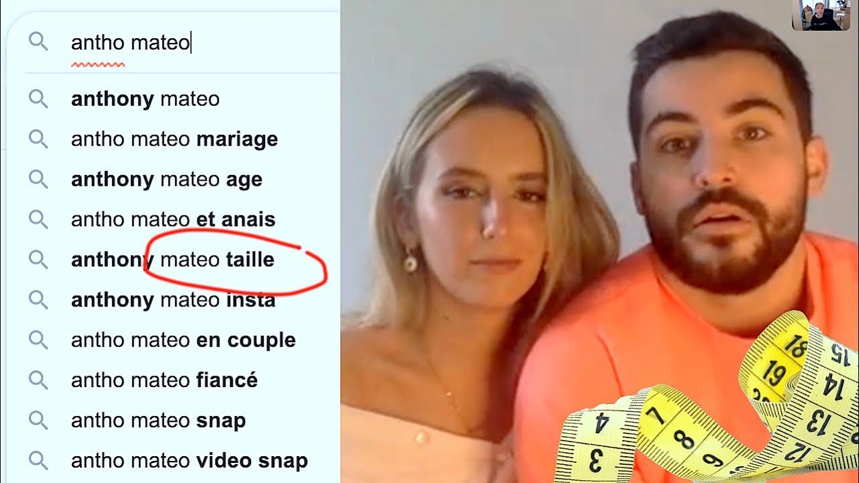Image resolution: width=859 pixels, height=483 pixels.
Task: Click the magnifier icon beside "anthony mateo age"
Action: [38, 180]
